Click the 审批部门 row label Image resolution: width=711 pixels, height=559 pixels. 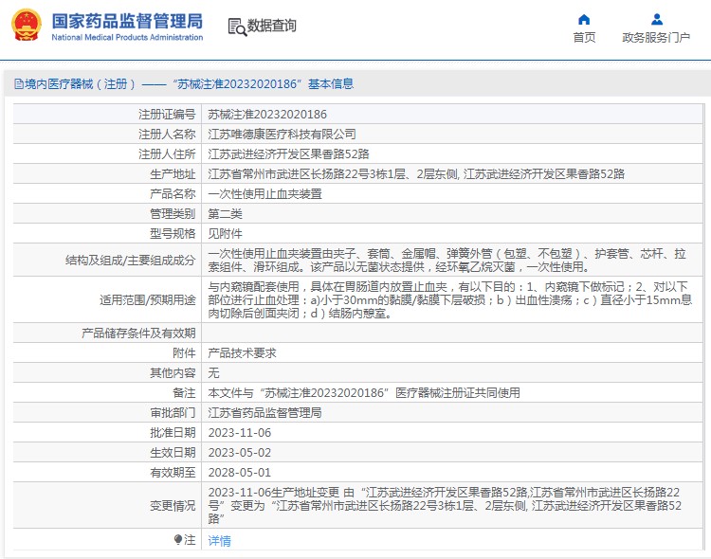point(173,413)
